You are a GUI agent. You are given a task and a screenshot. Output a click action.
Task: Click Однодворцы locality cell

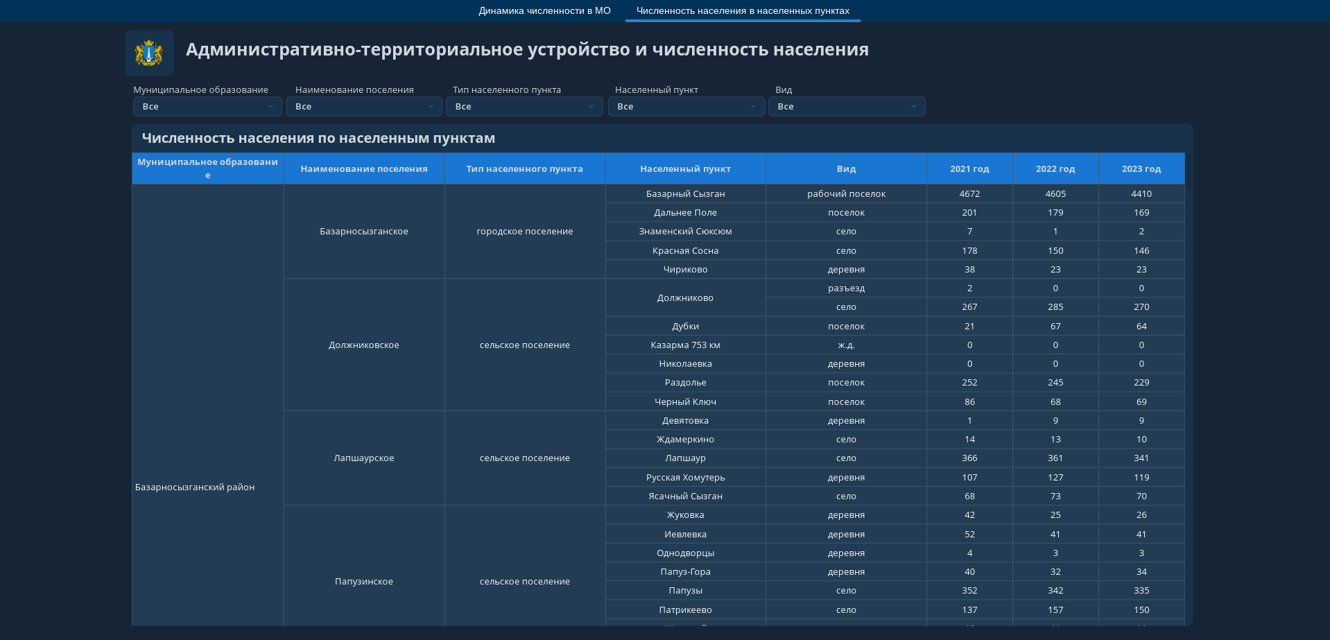(x=686, y=553)
